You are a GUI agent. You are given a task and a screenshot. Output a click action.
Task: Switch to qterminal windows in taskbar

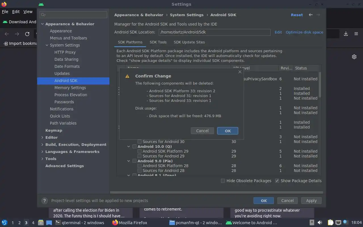(x=80, y=223)
